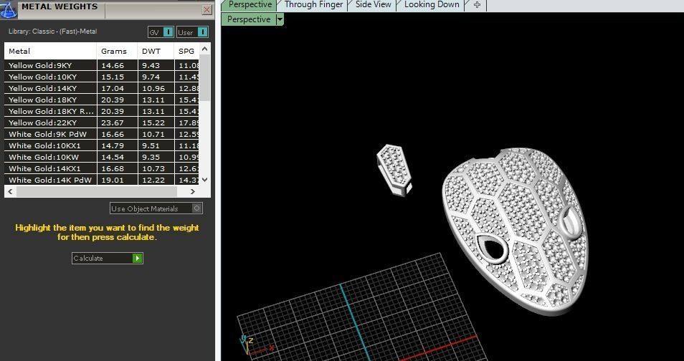Select the Yellow Gold:10KY row
The width and height of the screenshot is (684, 361).
tap(102, 77)
